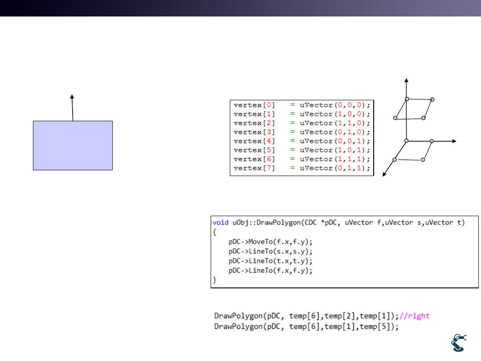Click the closing brace of DrawPolygon function
The width and height of the screenshot is (481, 361).
pyautogui.click(x=215, y=281)
